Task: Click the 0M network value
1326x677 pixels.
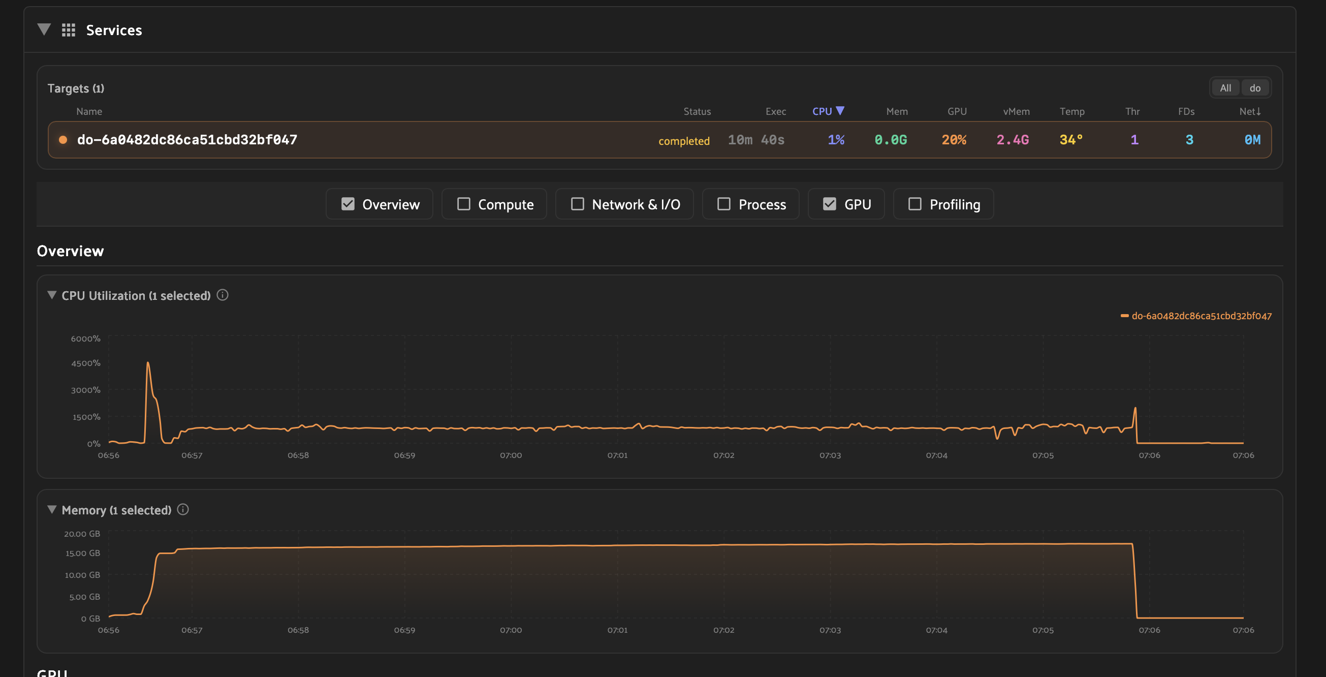Action: (x=1252, y=140)
